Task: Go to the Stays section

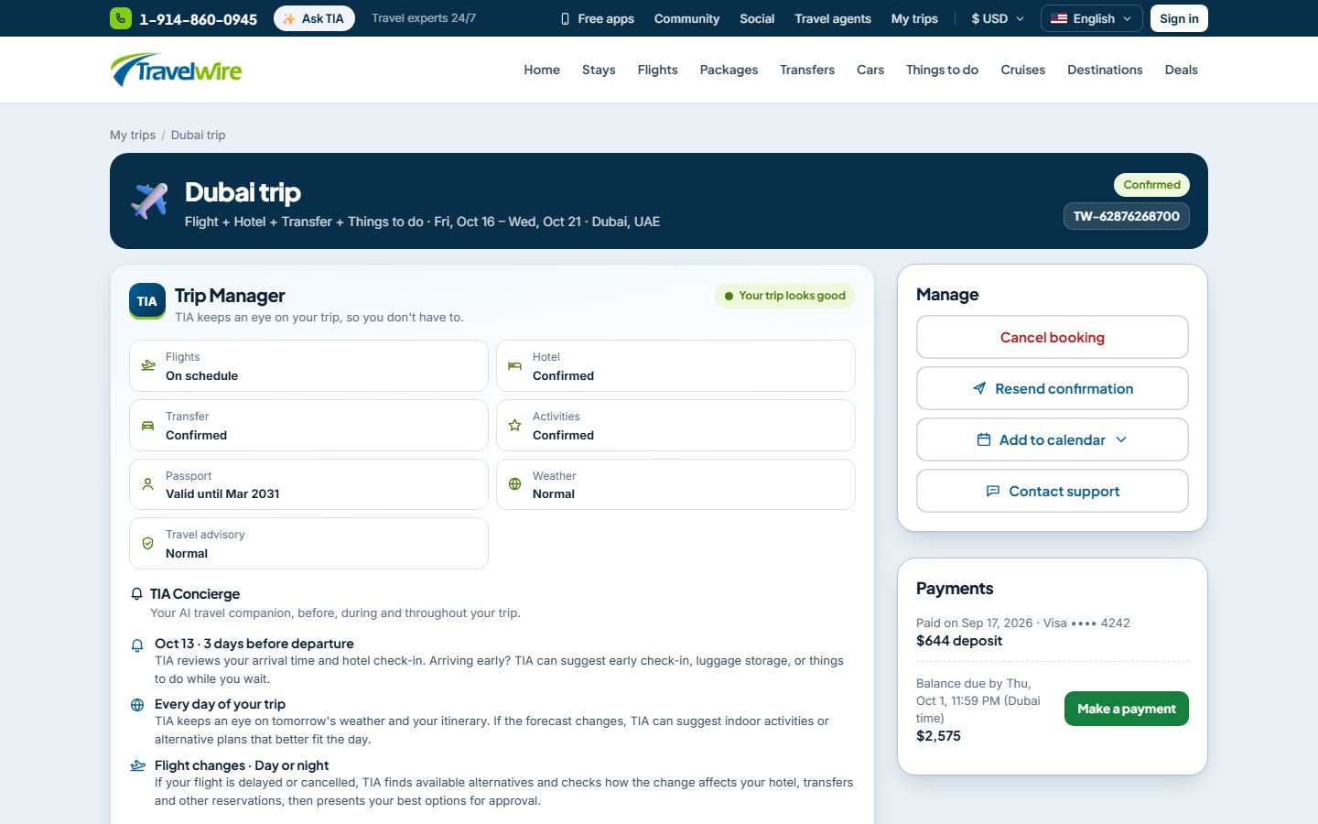Action: pos(599,70)
